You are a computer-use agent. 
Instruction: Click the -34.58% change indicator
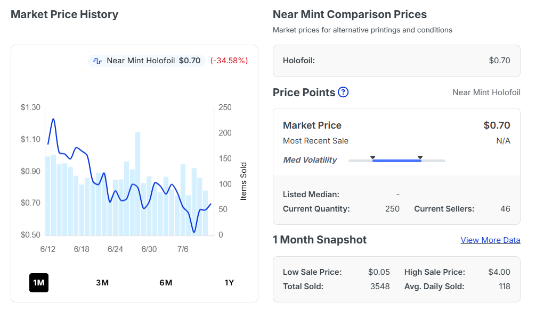pyautogui.click(x=229, y=61)
